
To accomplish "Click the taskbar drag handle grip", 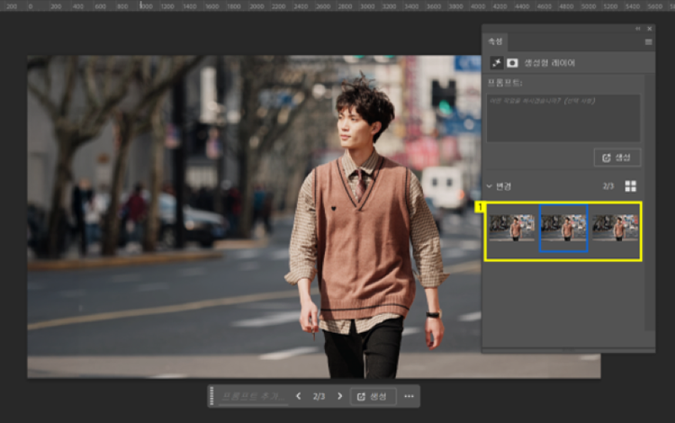I will 211,396.
